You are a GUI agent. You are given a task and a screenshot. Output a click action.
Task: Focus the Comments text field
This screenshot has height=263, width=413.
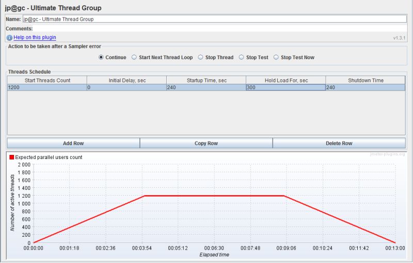(220, 28)
